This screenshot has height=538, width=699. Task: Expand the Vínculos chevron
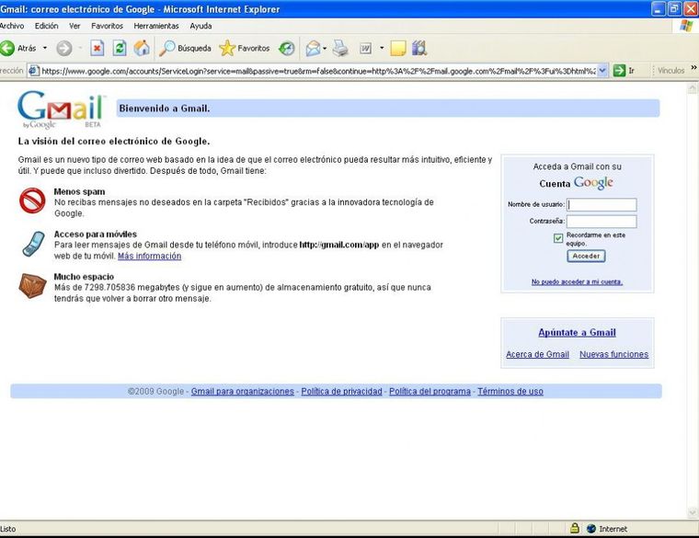[x=693, y=68]
